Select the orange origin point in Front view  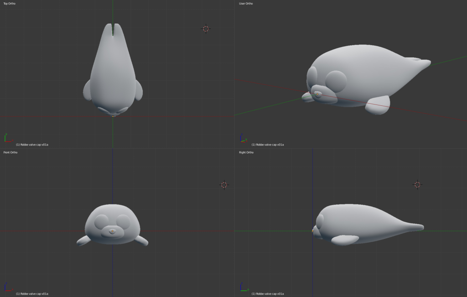pyautogui.click(x=112, y=231)
